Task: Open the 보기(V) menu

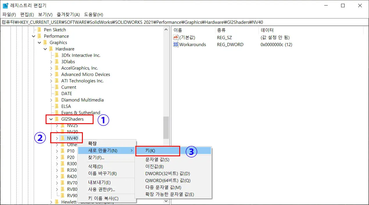Action: pyautogui.click(x=45, y=14)
